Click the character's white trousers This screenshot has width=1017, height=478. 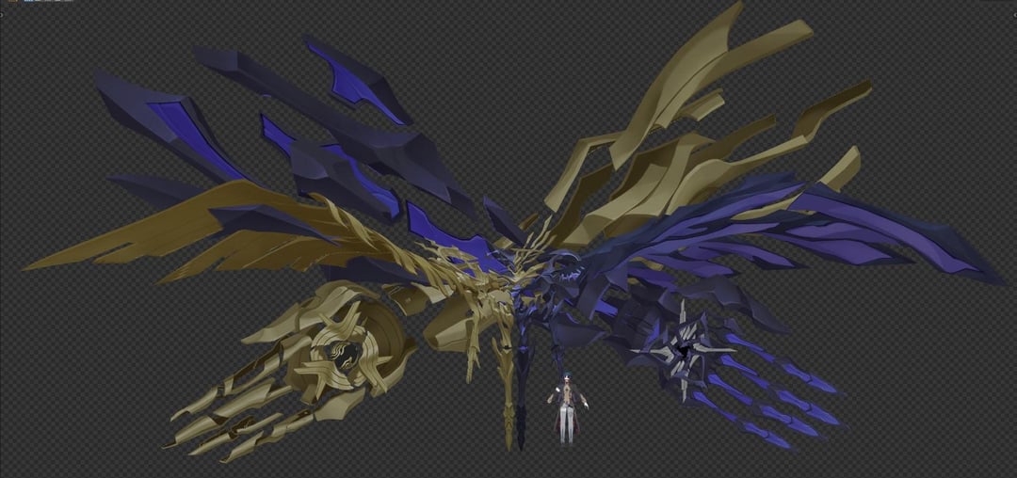pos(567,428)
